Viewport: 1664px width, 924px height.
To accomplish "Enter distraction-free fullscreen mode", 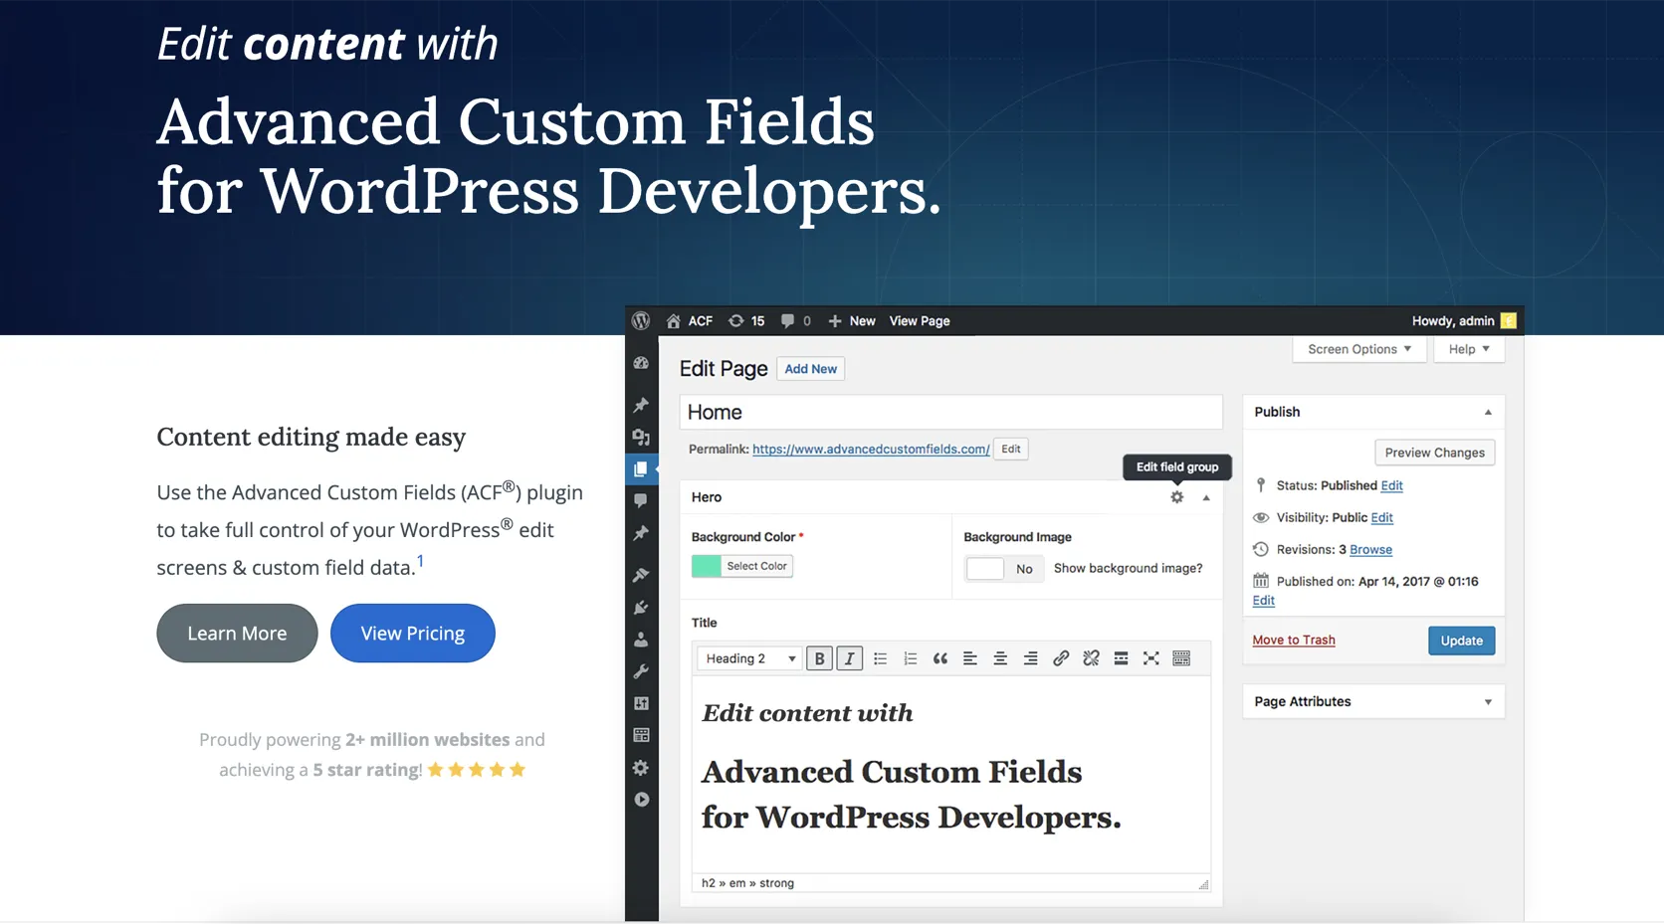I will 1151,658.
